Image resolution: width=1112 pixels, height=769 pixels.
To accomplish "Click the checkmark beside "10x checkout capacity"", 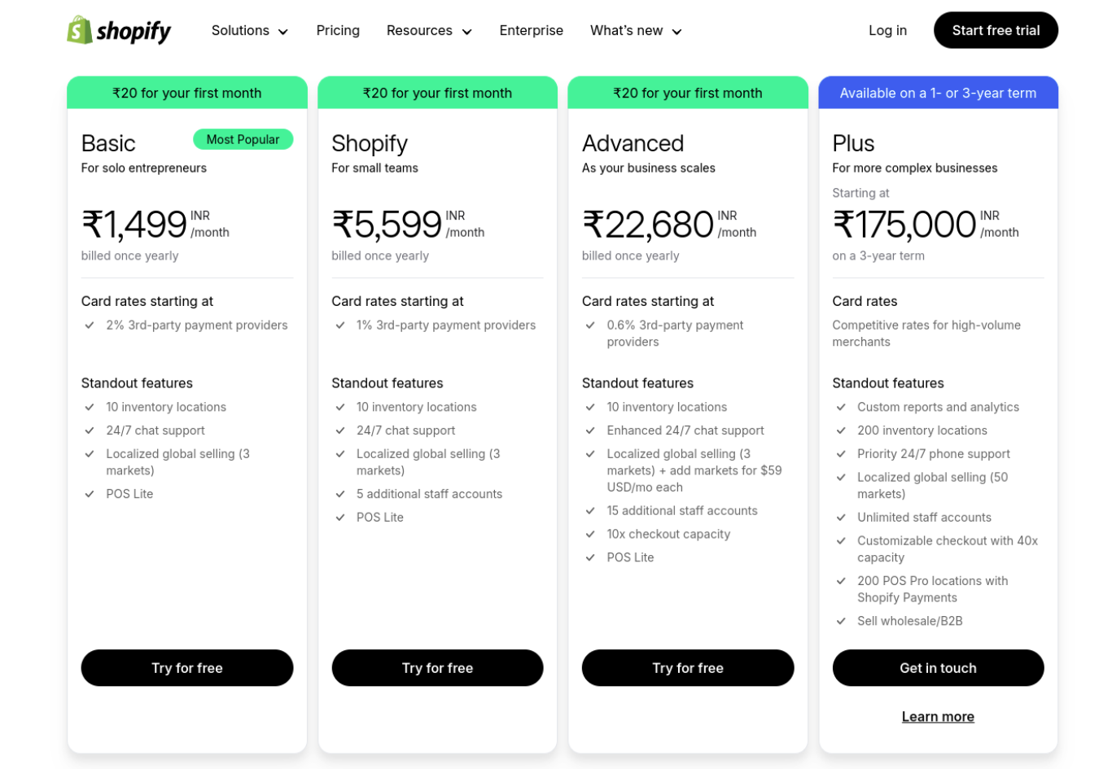I will pyautogui.click(x=590, y=534).
